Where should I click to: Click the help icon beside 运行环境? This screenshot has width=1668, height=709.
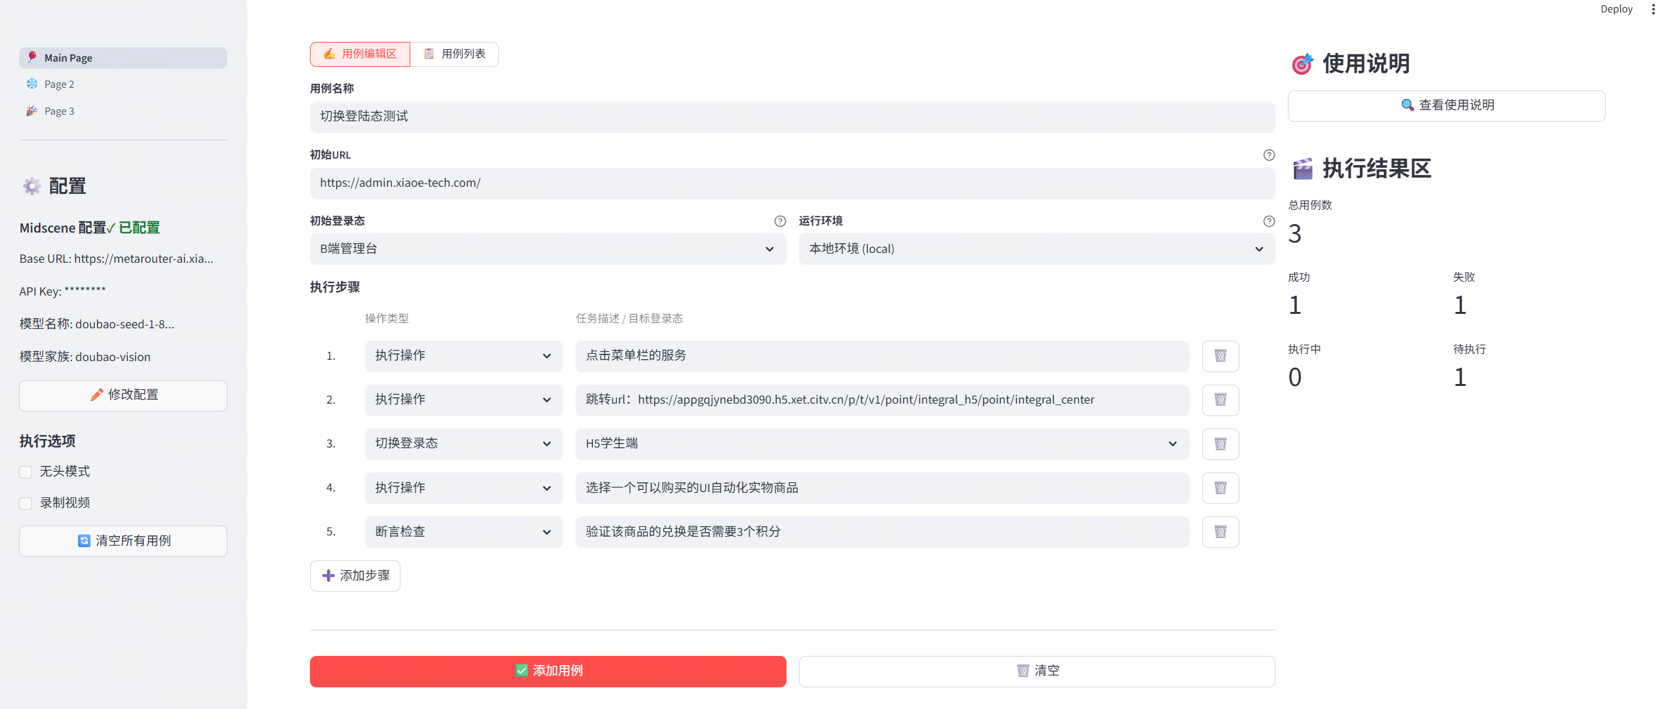1268,221
